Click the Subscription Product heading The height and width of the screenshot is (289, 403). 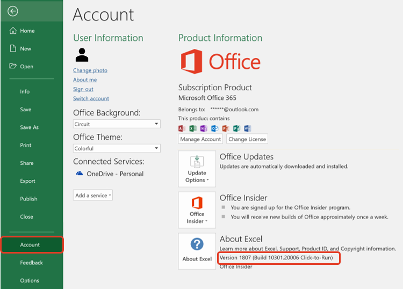tap(215, 88)
